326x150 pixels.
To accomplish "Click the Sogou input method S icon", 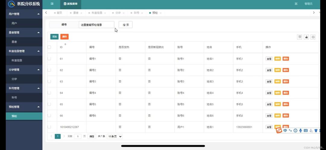I will (x=279, y=130).
